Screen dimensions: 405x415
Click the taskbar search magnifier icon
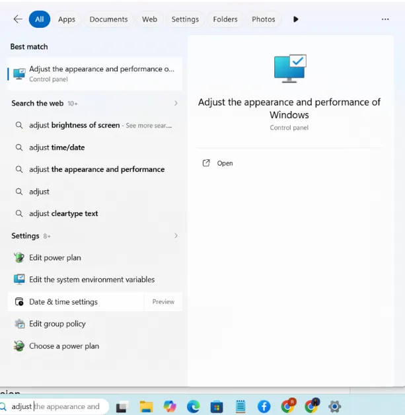pos(3,406)
